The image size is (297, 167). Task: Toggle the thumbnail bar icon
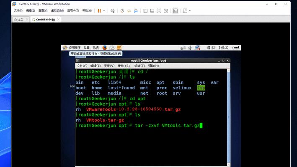152,11
